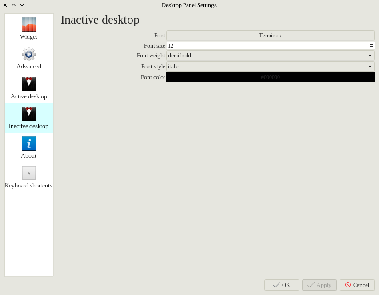Viewport: 379px width, 295px height.
Task: Open the About info icon
Action: [29, 144]
